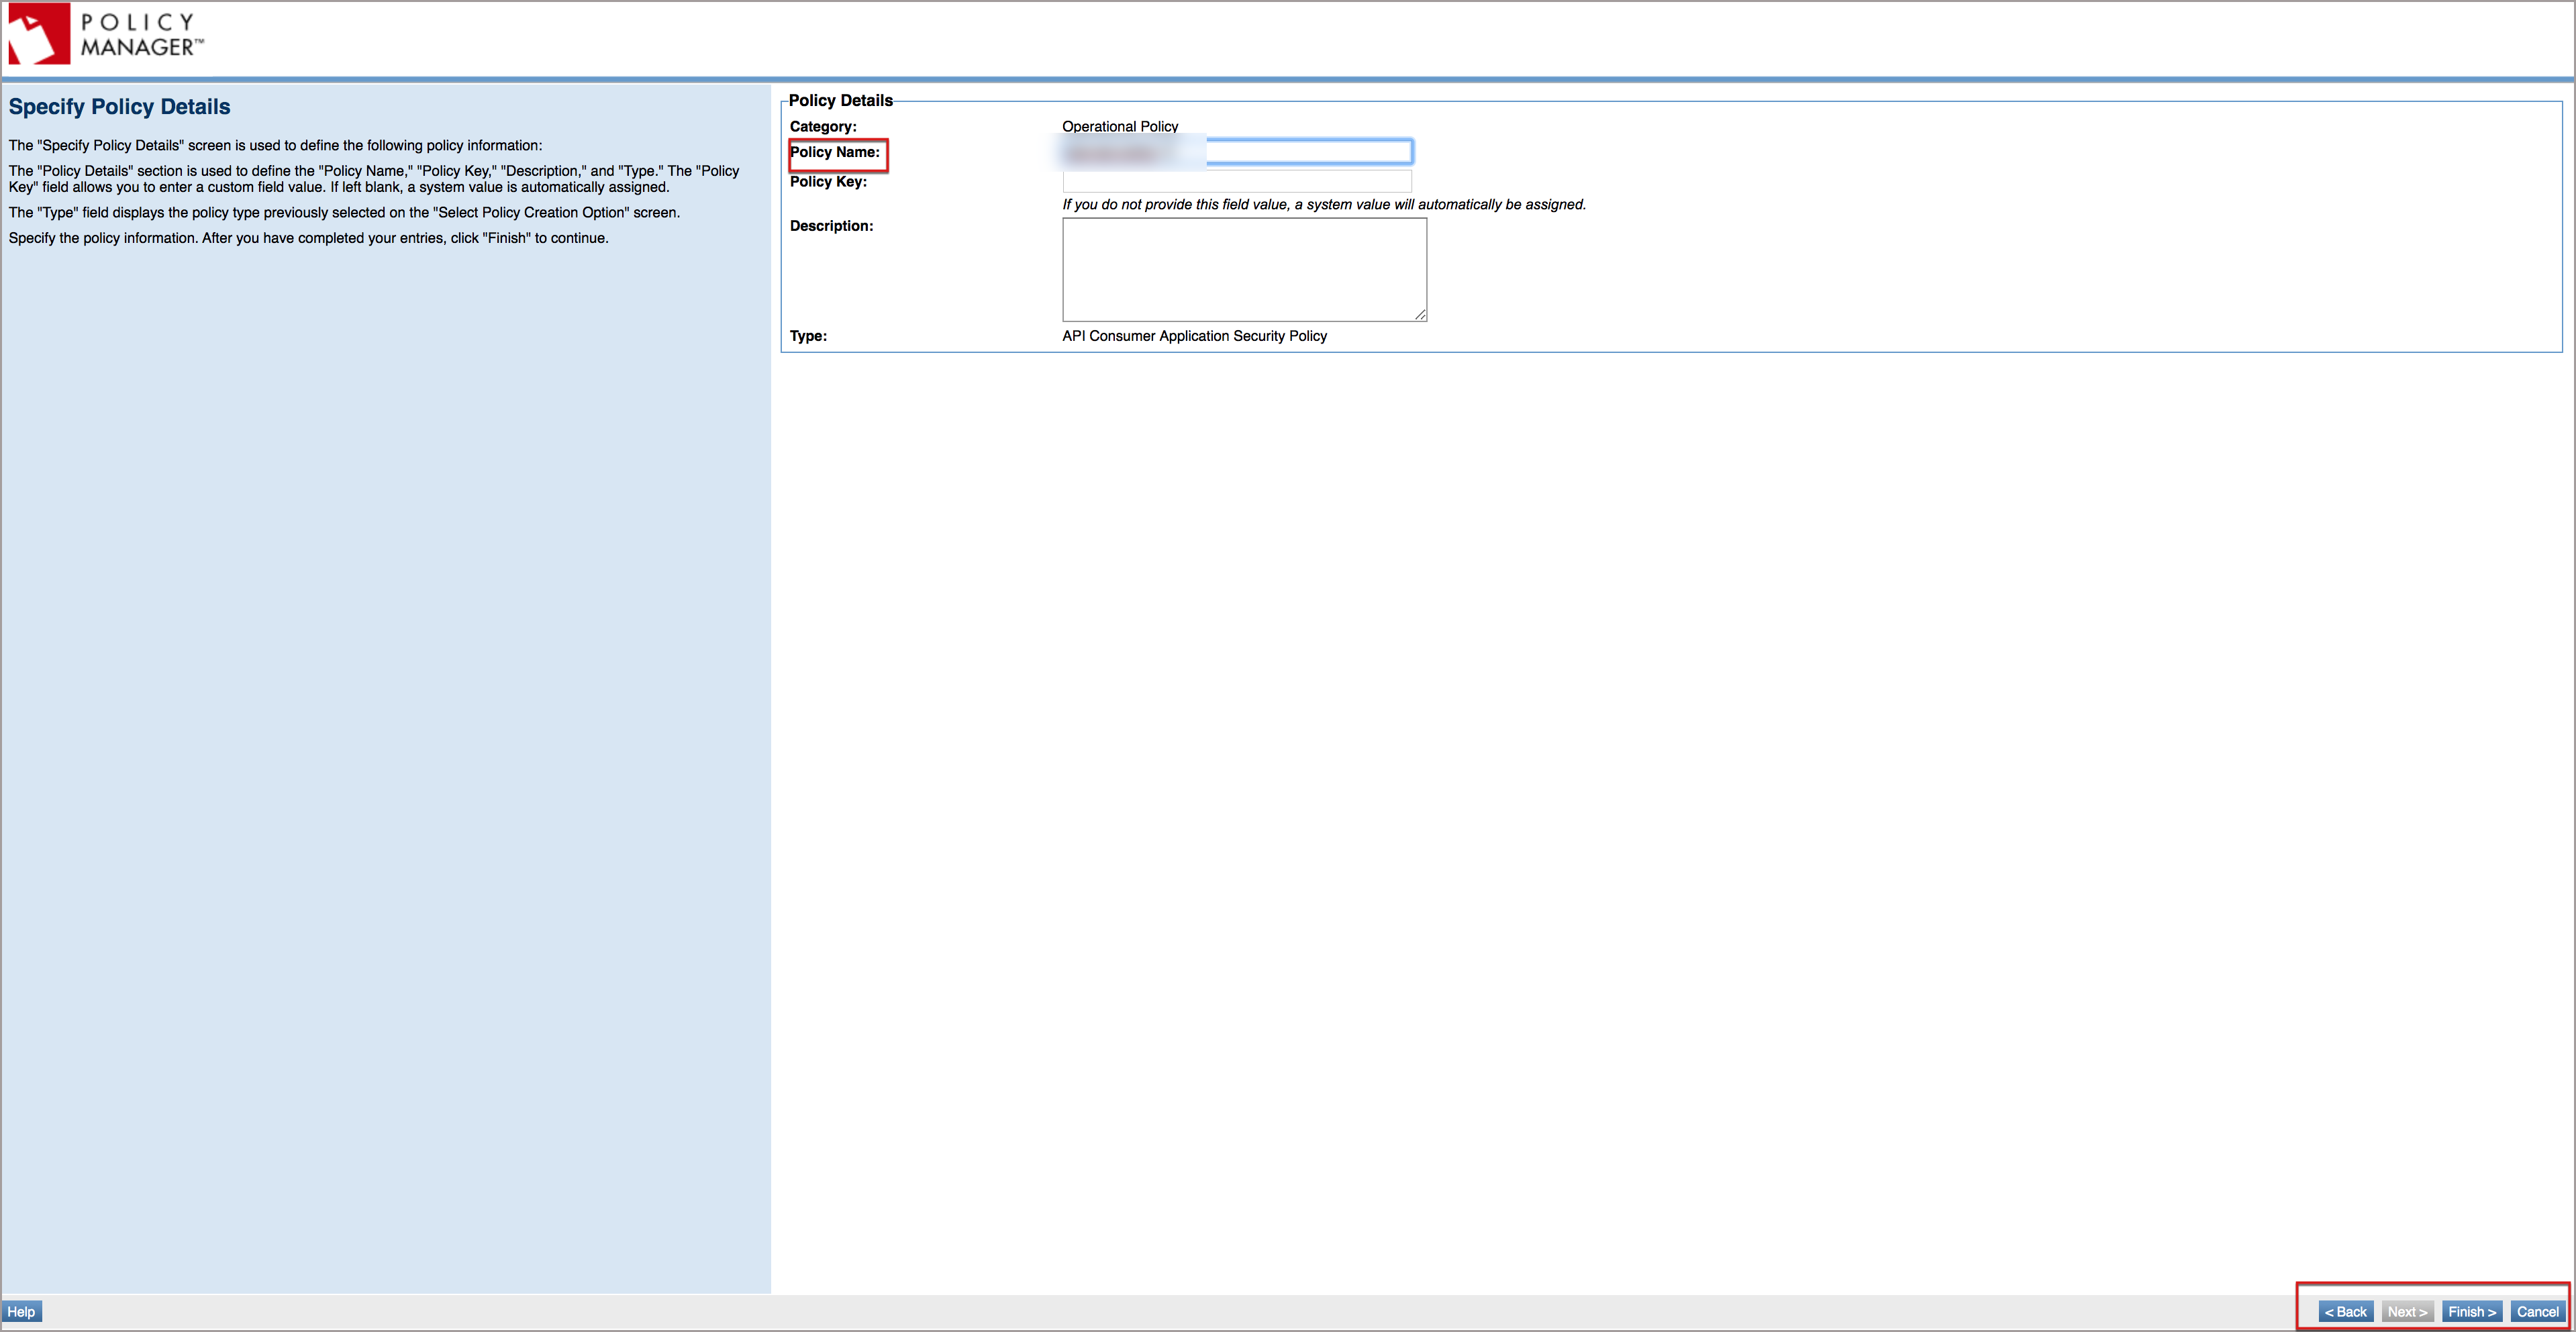Click Finish > to complete the policy
Screen dimensions: 2576x1332
coord(2472,1312)
